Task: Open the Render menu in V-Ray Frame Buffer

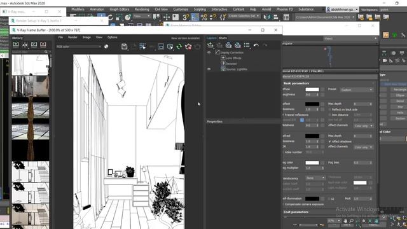Action: (x=72, y=38)
